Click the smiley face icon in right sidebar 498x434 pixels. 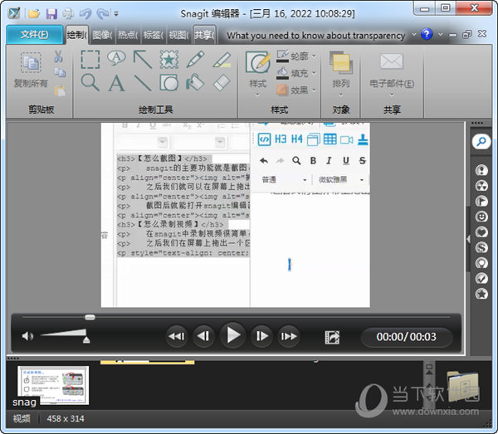(481, 217)
